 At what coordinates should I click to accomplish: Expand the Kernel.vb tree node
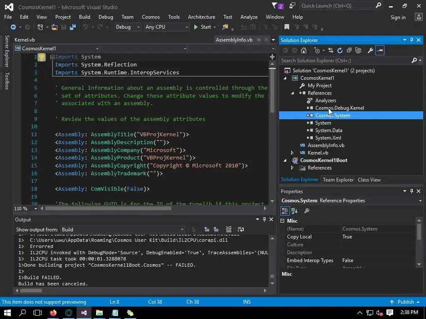point(292,153)
